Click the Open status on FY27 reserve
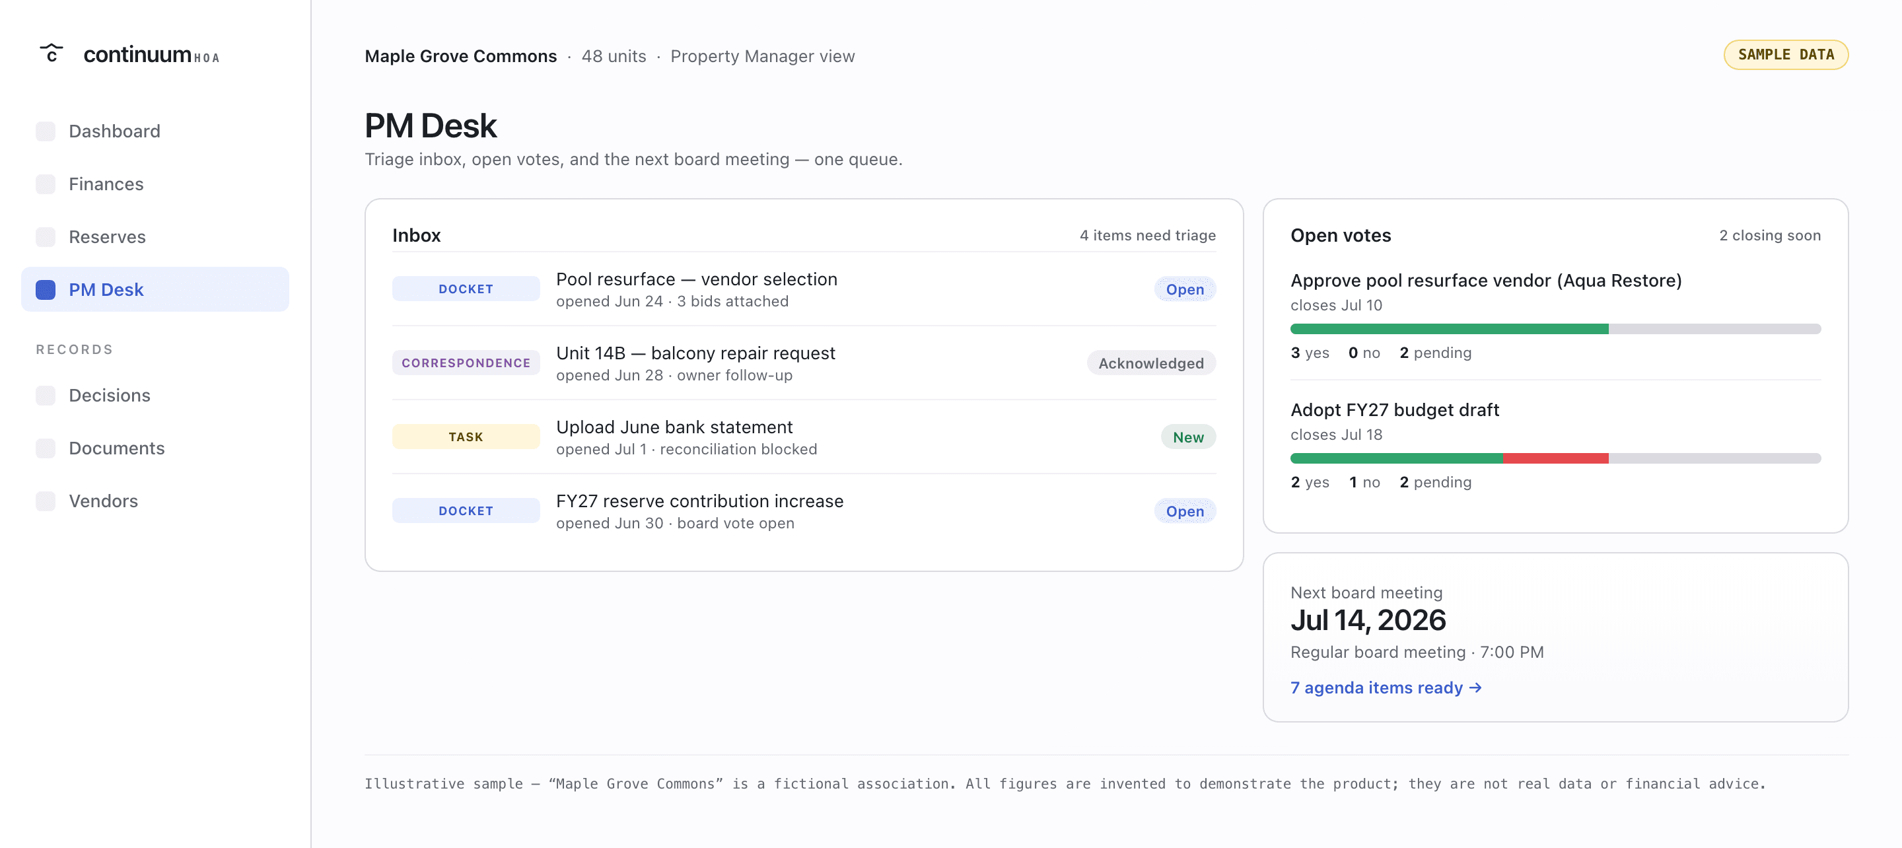Image resolution: width=1902 pixels, height=848 pixels. pyautogui.click(x=1184, y=511)
